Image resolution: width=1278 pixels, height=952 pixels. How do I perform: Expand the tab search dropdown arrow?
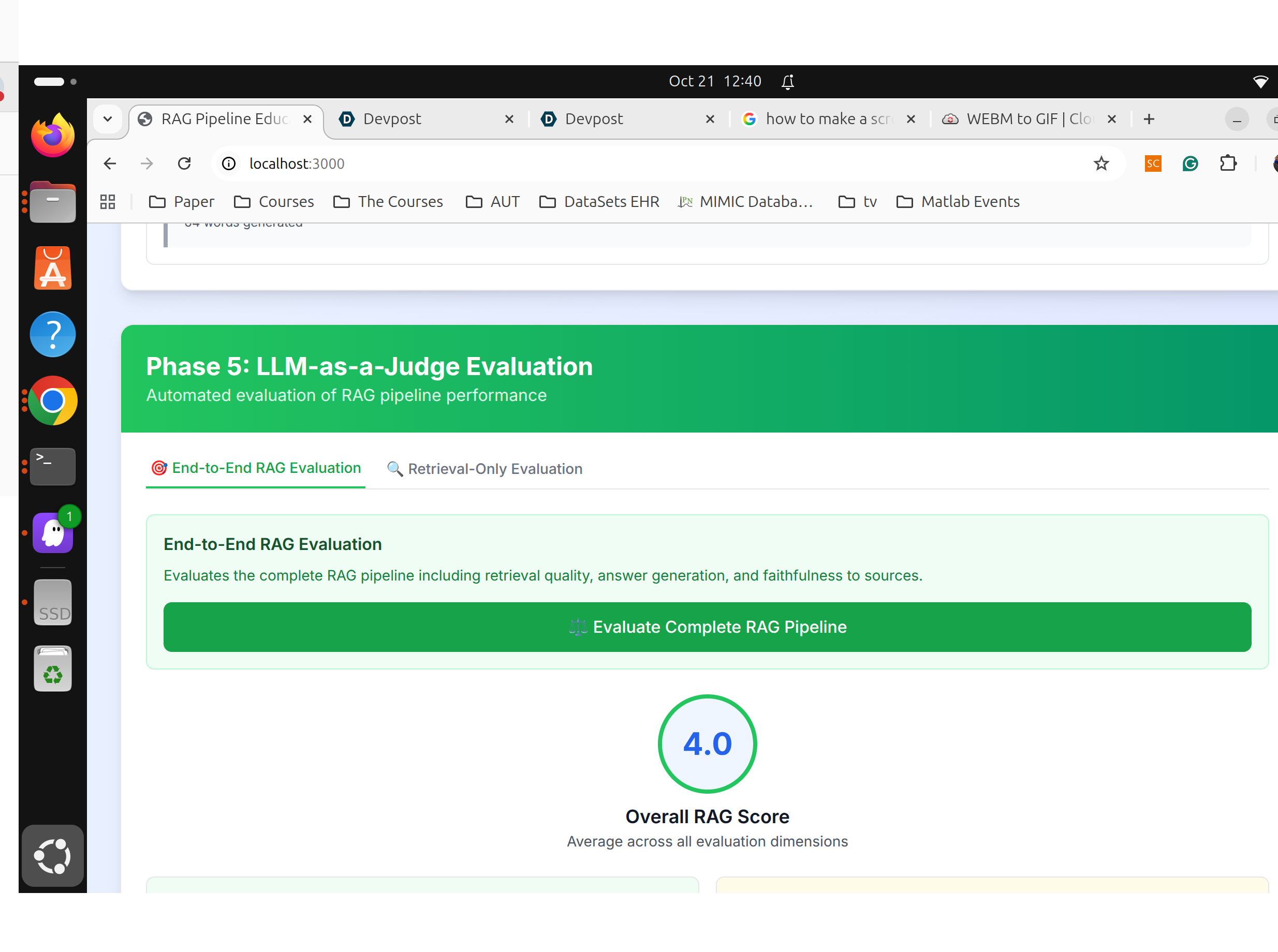(108, 118)
